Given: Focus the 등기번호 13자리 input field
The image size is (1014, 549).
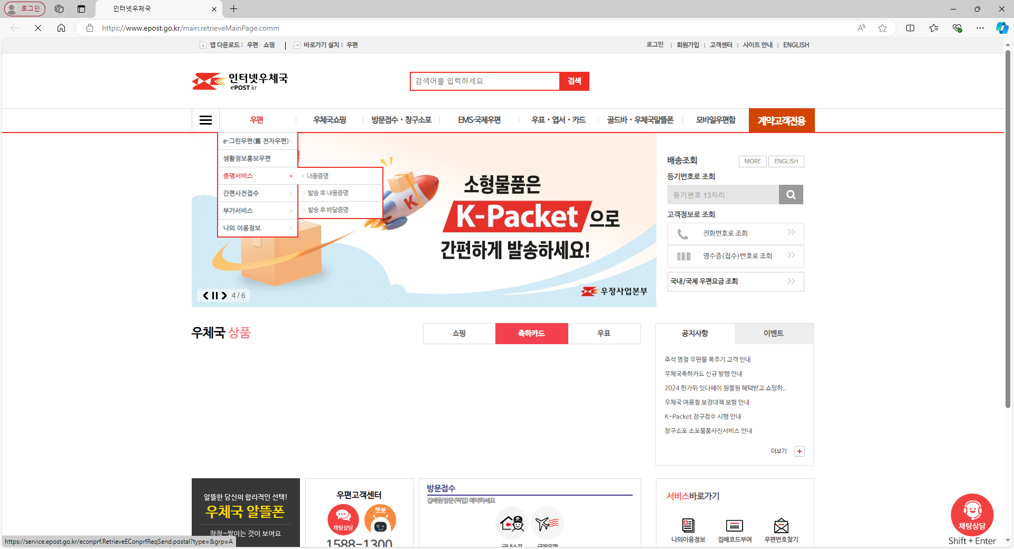Looking at the screenshot, I should coord(723,195).
